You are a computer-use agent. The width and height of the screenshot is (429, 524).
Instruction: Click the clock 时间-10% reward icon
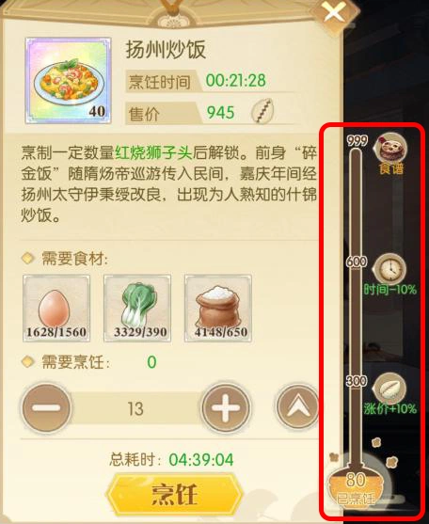[x=389, y=269]
